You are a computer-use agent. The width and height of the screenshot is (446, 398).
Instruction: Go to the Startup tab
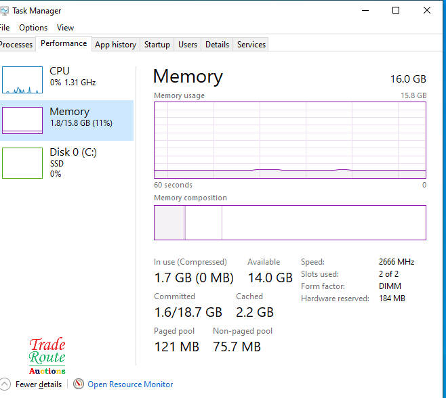pyautogui.click(x=157, y=45)
